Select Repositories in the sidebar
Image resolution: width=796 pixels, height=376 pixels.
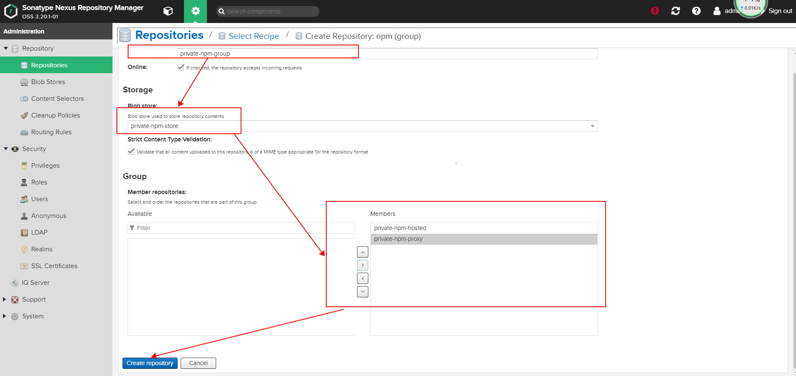tap(56, 65)
